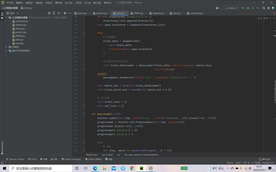
Task: Open Task View on taskbar
Action: click(x=86, y=168)
